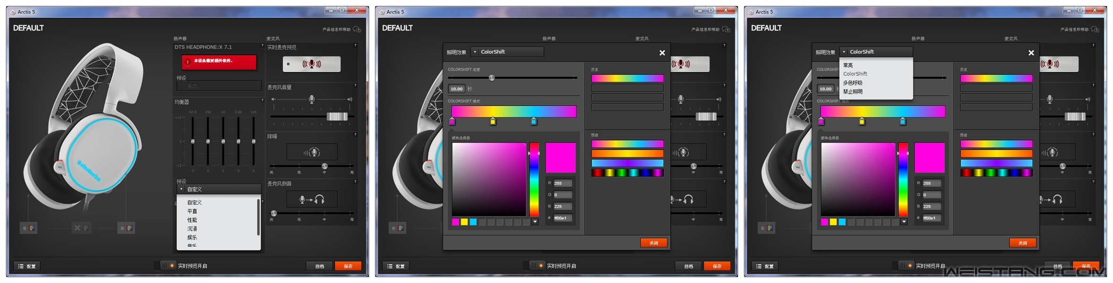Click the preset list scrollbar in left window
Viewport: 1113px width, 283px height.
[258, 217]
